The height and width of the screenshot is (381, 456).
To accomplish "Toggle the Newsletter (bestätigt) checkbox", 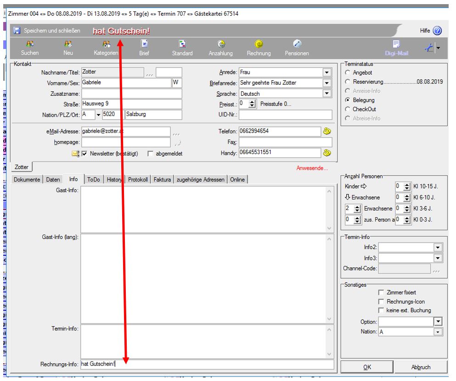I will [84, 154].
